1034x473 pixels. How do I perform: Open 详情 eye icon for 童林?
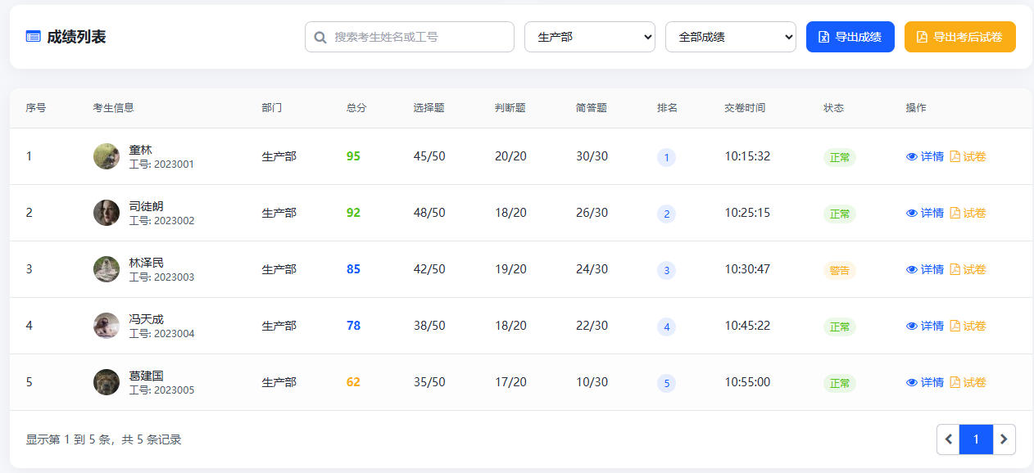click(912, 156)
